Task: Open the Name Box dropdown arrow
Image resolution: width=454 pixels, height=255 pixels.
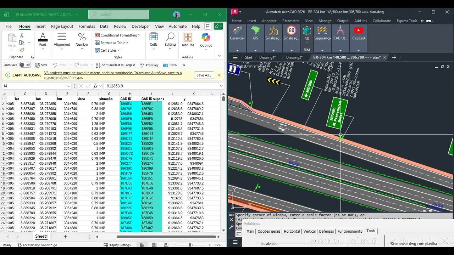Action: click(x=68, y=86)
